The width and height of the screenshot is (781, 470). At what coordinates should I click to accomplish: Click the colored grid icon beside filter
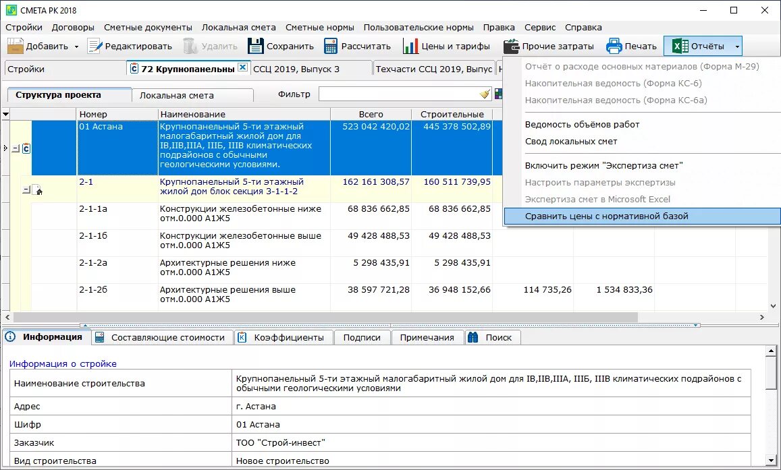pos(498,94)
